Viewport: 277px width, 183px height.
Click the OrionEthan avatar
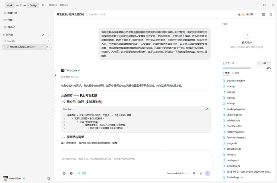[x=6, y=178]
